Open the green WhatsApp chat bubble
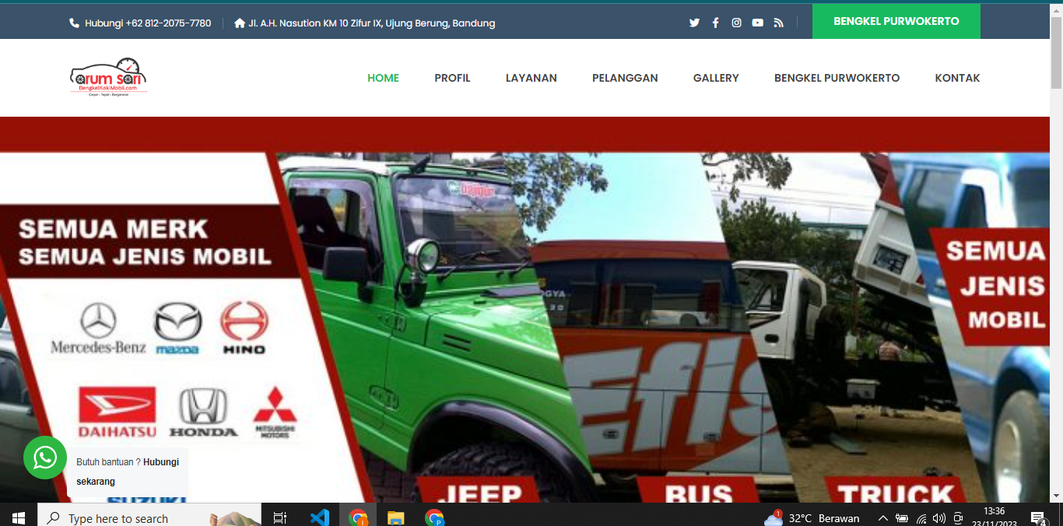The image size is (1063, 526). pyautogui.click(x=45, y=458)
